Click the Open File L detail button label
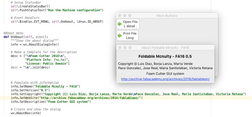 (x=130, y=24)
